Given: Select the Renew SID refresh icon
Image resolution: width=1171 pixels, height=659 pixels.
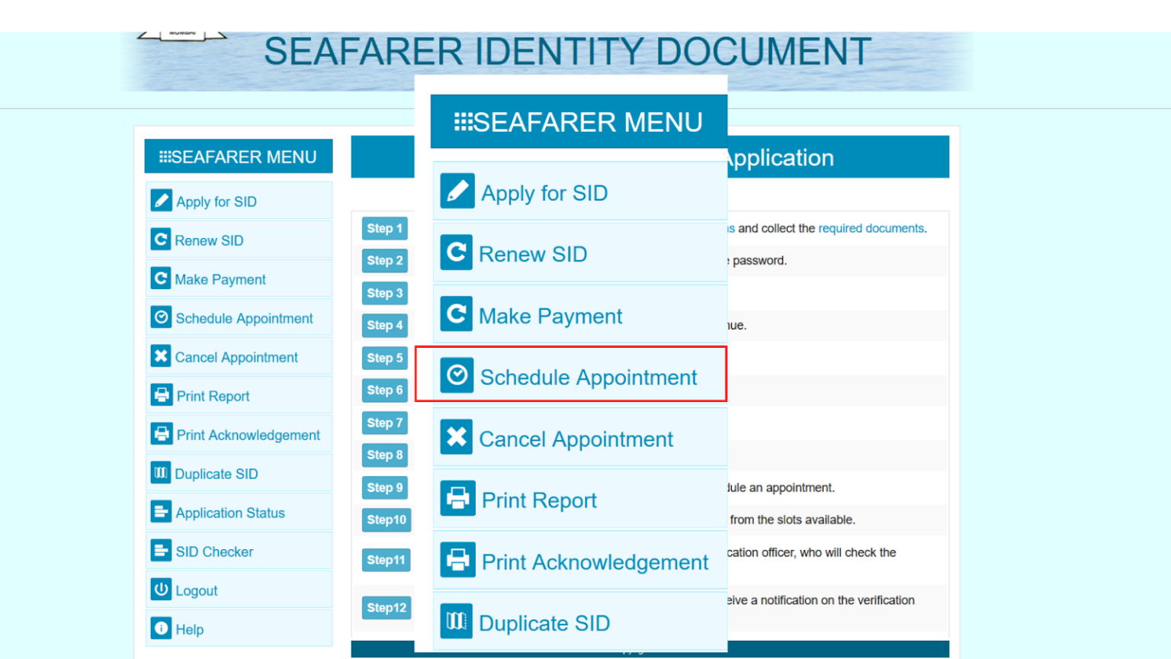Looking at the screenshot, I should click(x=162, y=239).
